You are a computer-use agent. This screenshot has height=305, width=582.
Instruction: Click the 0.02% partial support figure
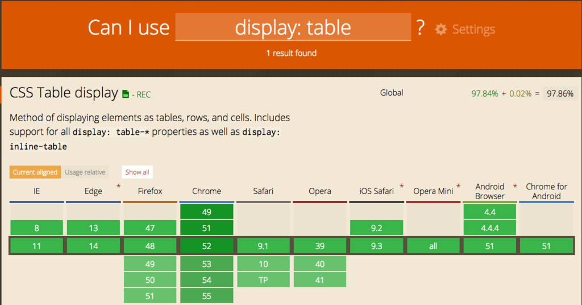point(521,94)
